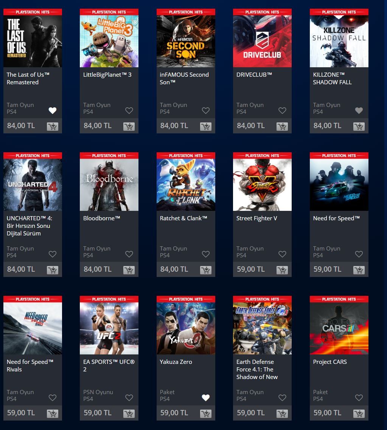Wishlist Ratchet & Clank with the heart
Viewport: 387px width, 430px height.
205,254
